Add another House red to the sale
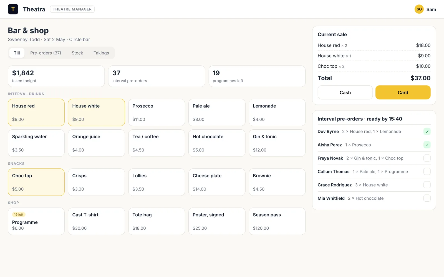 pyautogui.click(x=36, y=112)
